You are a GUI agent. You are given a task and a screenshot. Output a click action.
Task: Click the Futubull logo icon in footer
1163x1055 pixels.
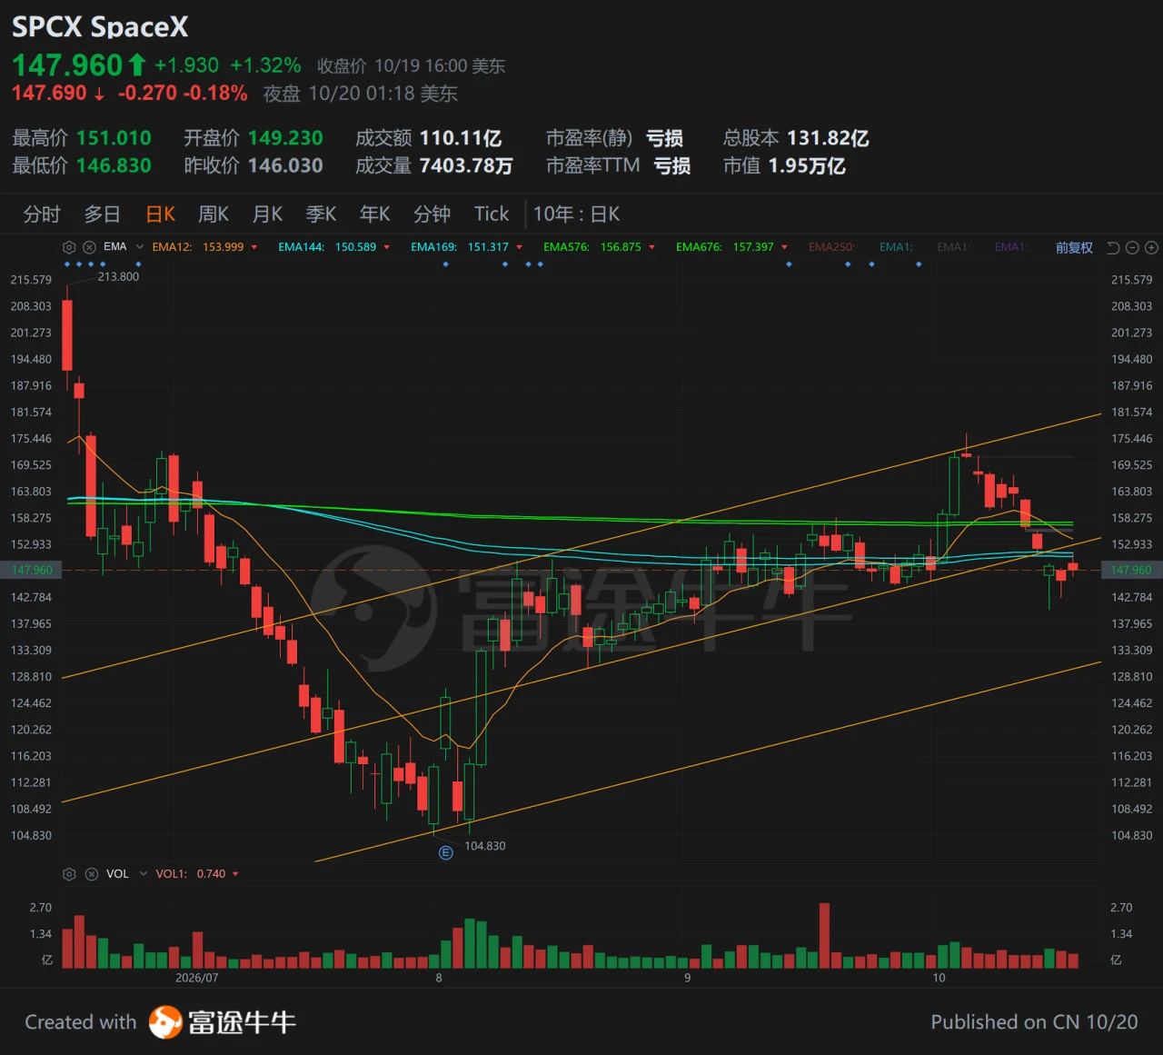(165, 1022)
